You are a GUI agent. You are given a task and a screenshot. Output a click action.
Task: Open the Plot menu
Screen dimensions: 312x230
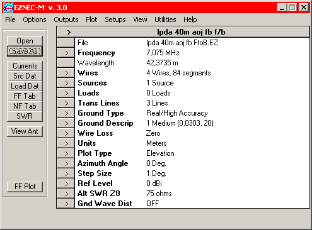point(91,19)
